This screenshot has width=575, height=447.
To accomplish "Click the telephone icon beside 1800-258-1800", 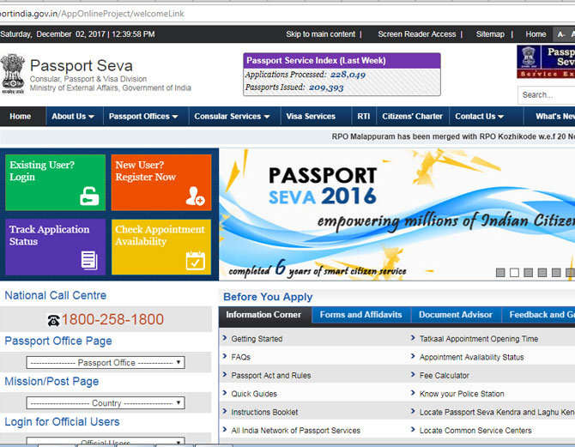I will (53, 320).
